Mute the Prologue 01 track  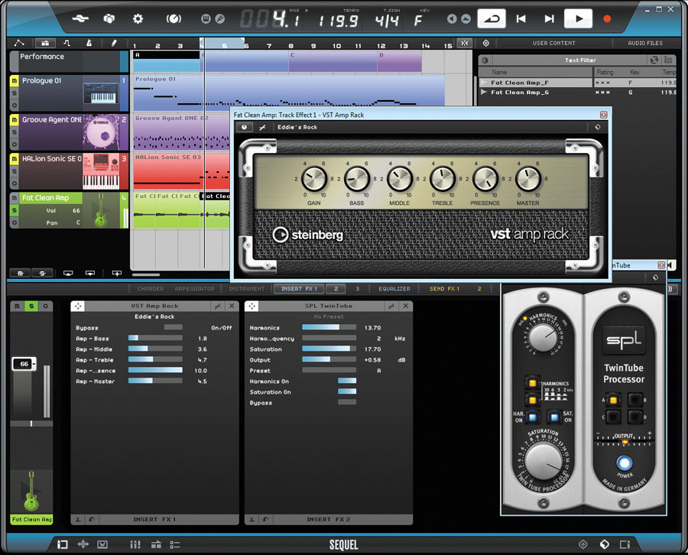pos(14,81)
